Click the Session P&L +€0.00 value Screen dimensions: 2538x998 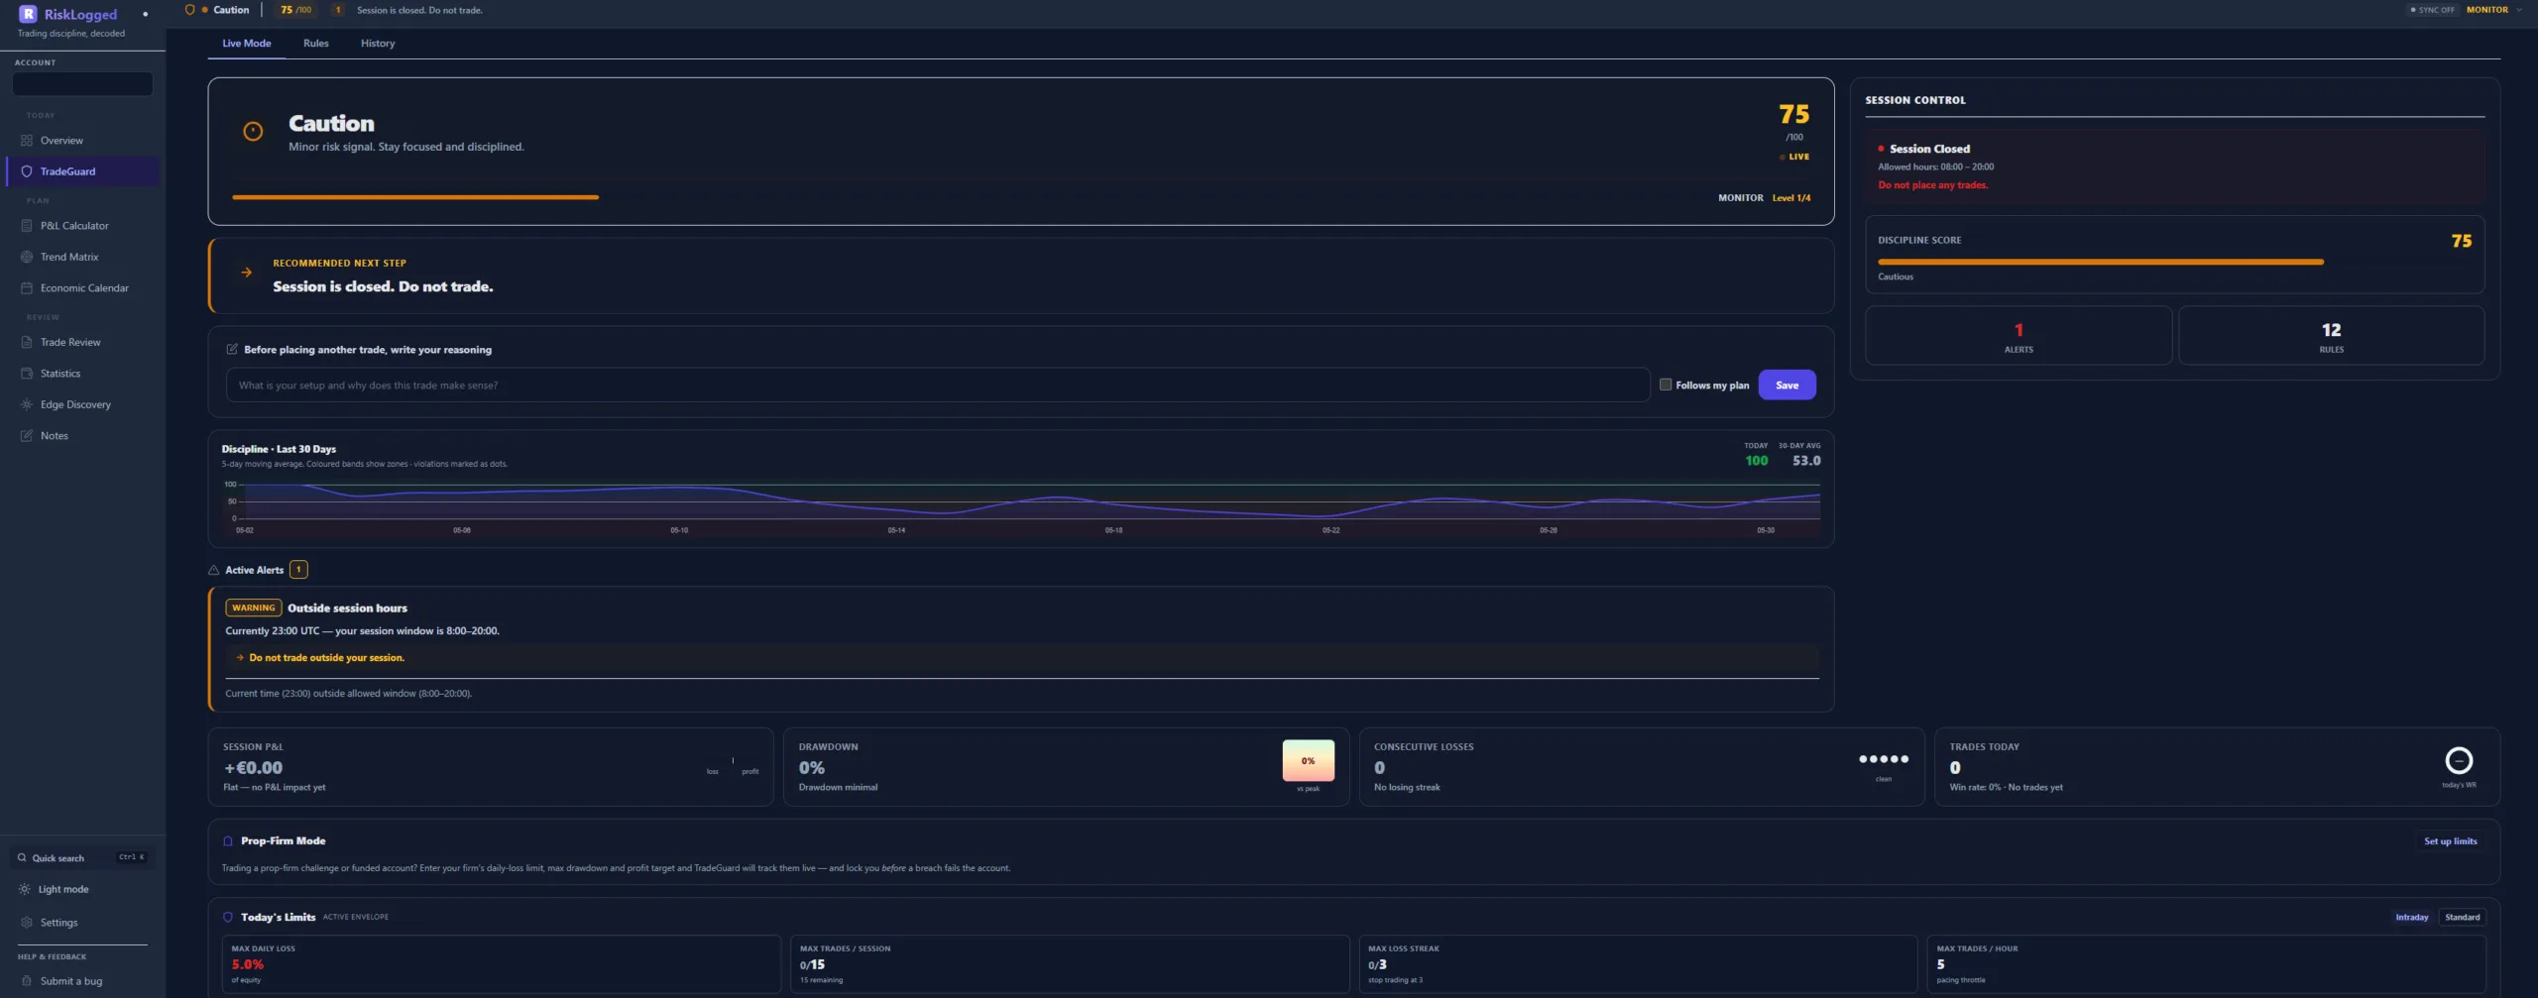pos(253,768)
